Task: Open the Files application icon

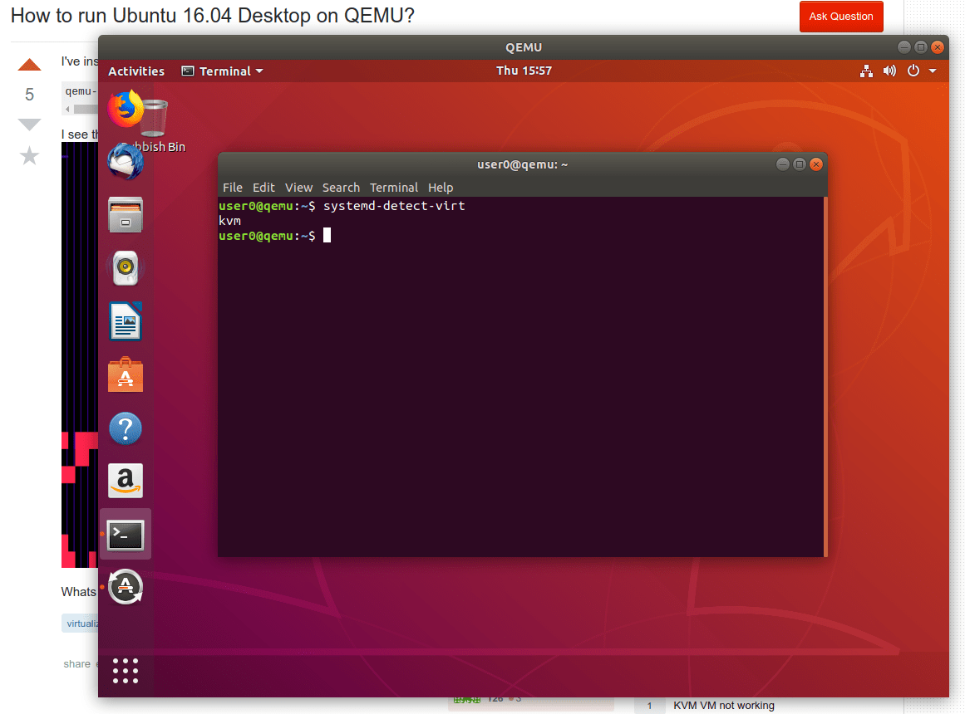Action: (x=126, y=215)
